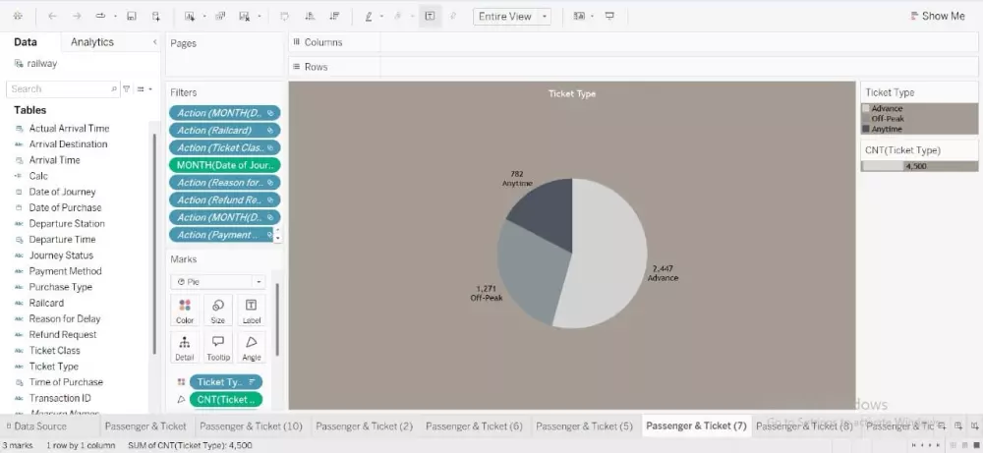The height and width of the screenshot is (453, 983).
Task: Click the Tableau logo start page icon
Action: coord(18,17)
